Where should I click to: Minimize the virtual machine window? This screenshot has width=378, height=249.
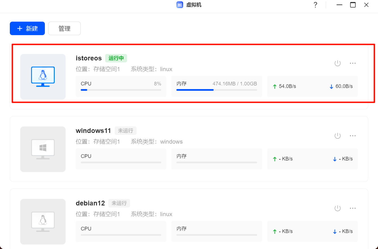(x=340, y=5)
